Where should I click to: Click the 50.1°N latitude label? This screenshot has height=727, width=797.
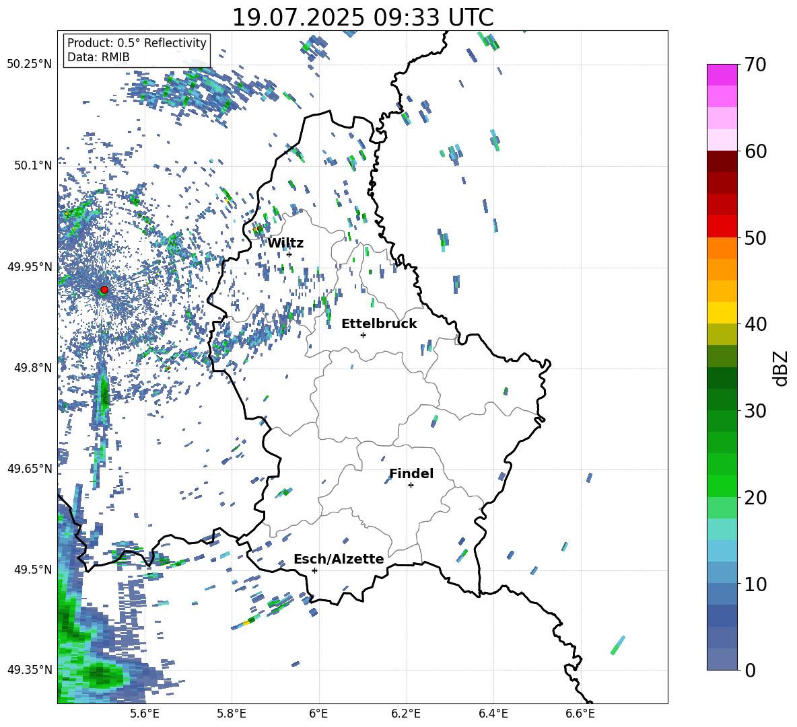point(33,165)
